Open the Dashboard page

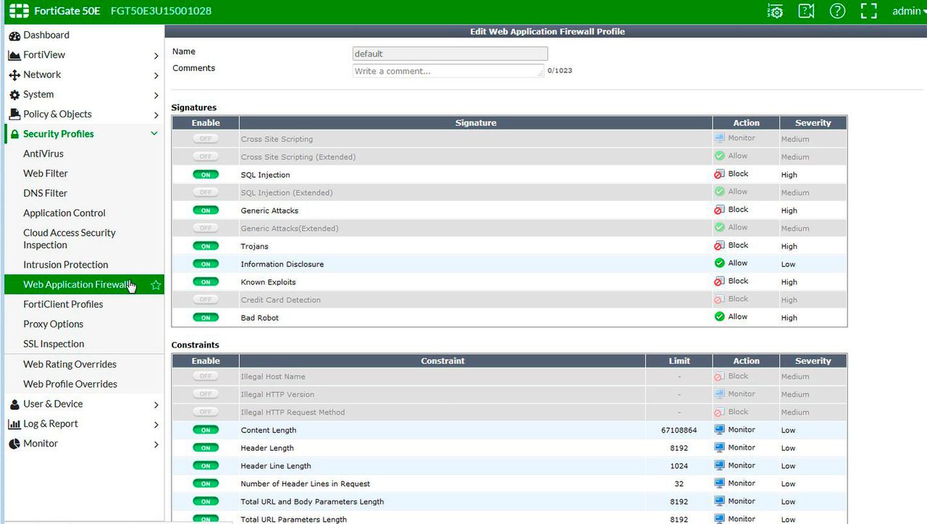coord(46,35)
